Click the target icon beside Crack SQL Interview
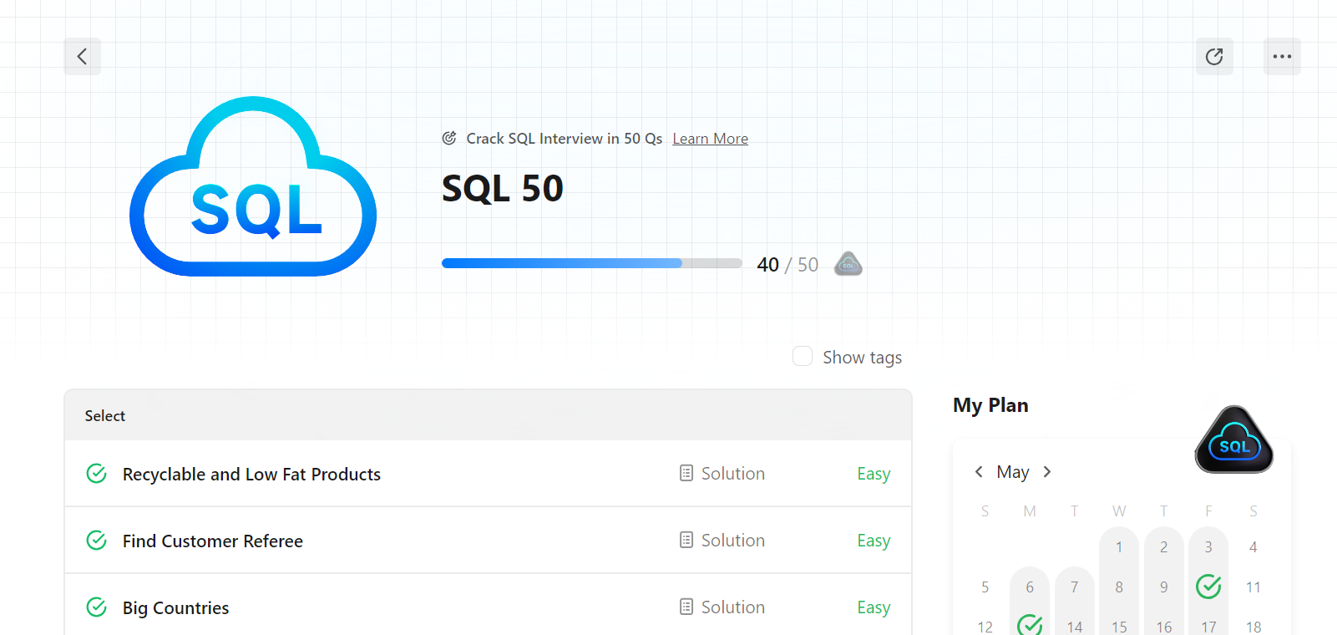The image size is (1337, 635). [x=449, y=138]
